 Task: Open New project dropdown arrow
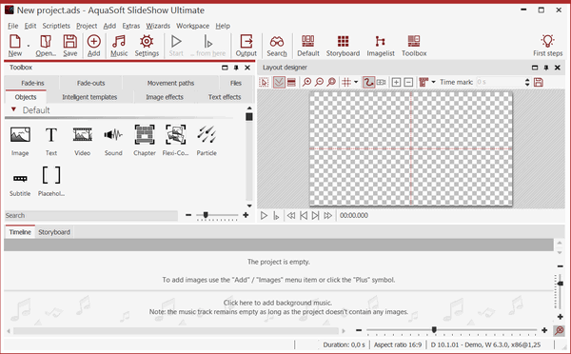pyautogui.click(x=28, y=46)
